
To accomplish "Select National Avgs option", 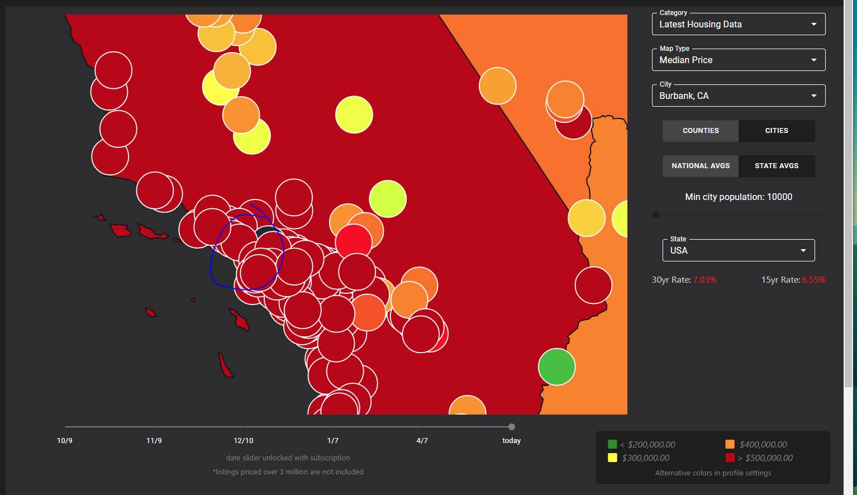I will (701, 166).
